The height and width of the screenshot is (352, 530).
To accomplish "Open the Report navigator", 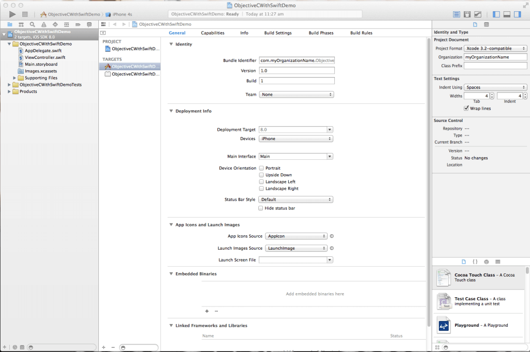I will (x=89, y=24).
